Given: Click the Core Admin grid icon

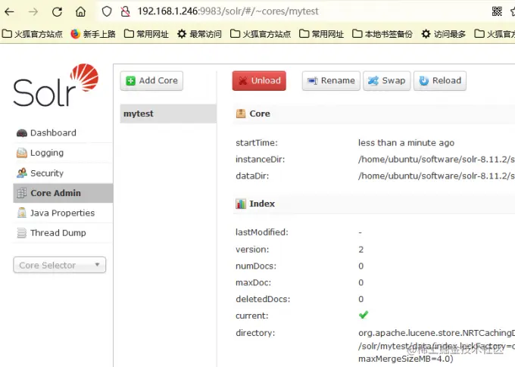Looking at the screenshot, I should [22, 193].
